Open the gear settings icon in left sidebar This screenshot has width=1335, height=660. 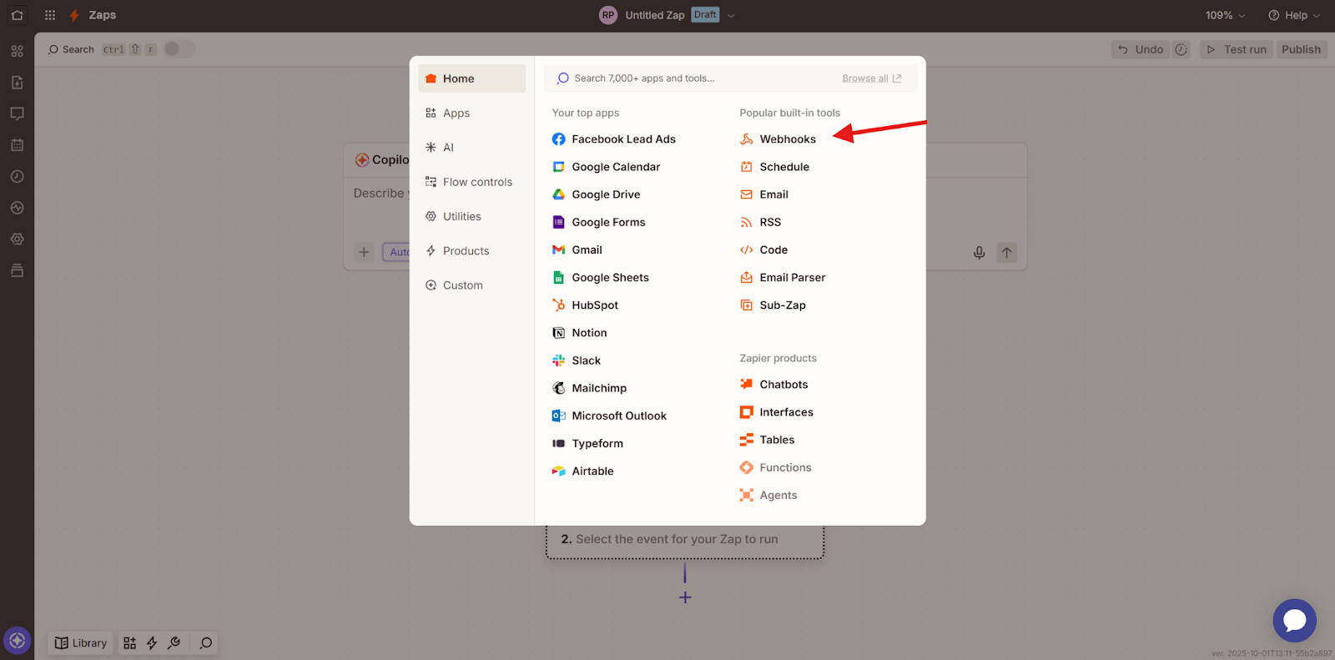(x=17, y=239)
